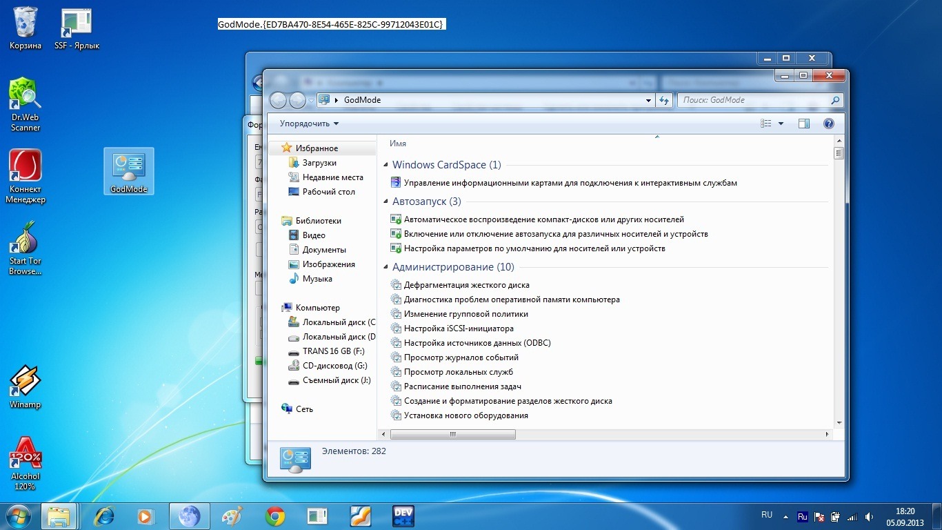Click the change view icon
Image resolution: width=942 pixels, height=530 pixels.
(x=766, y=124)
